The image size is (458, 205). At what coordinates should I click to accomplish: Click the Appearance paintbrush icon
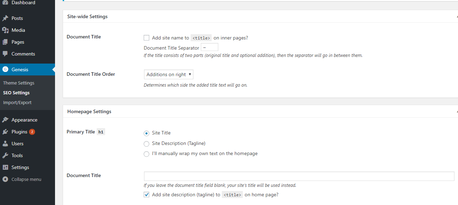pyautogui.click(x=5, y=120)
